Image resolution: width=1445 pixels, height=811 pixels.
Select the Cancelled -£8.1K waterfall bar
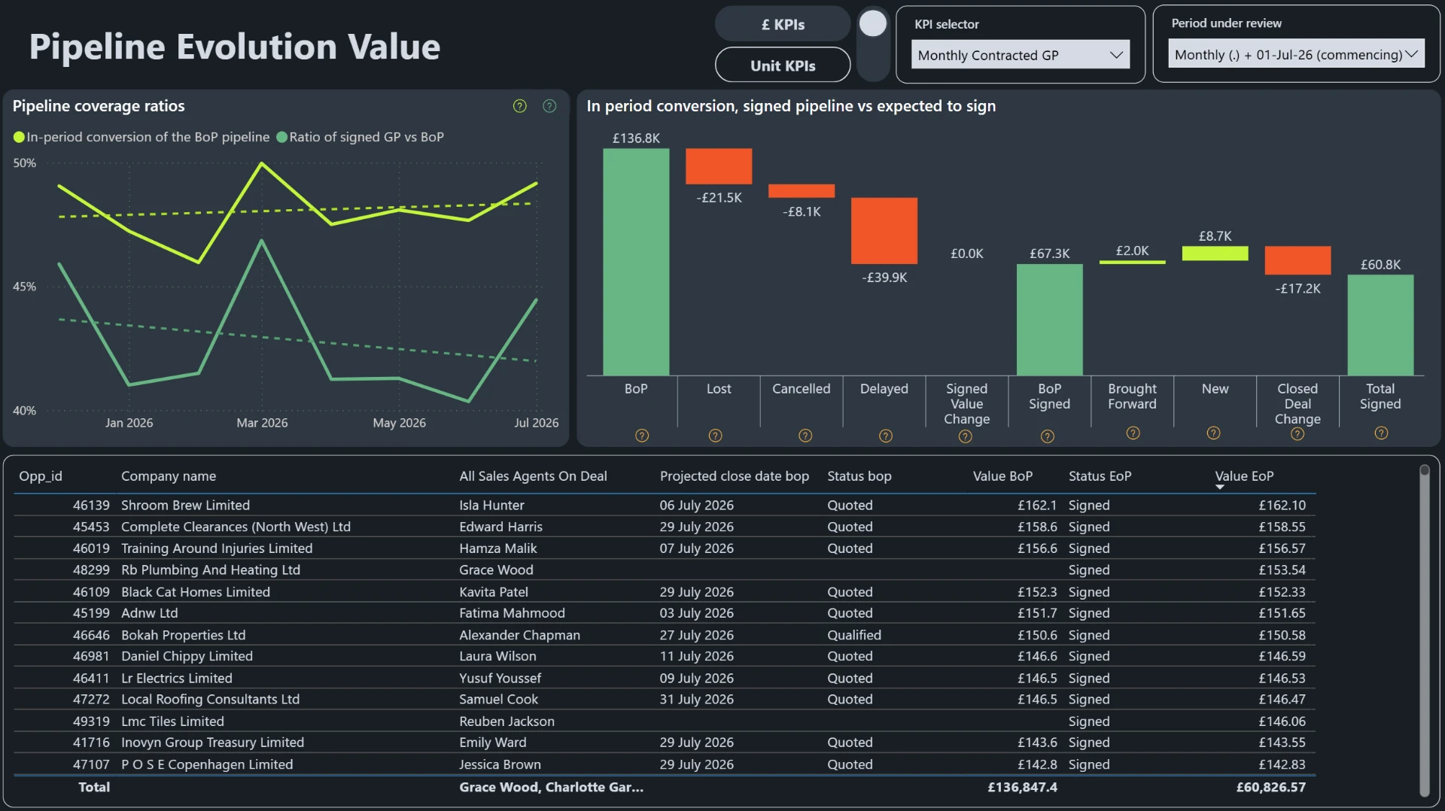point(802,191)
